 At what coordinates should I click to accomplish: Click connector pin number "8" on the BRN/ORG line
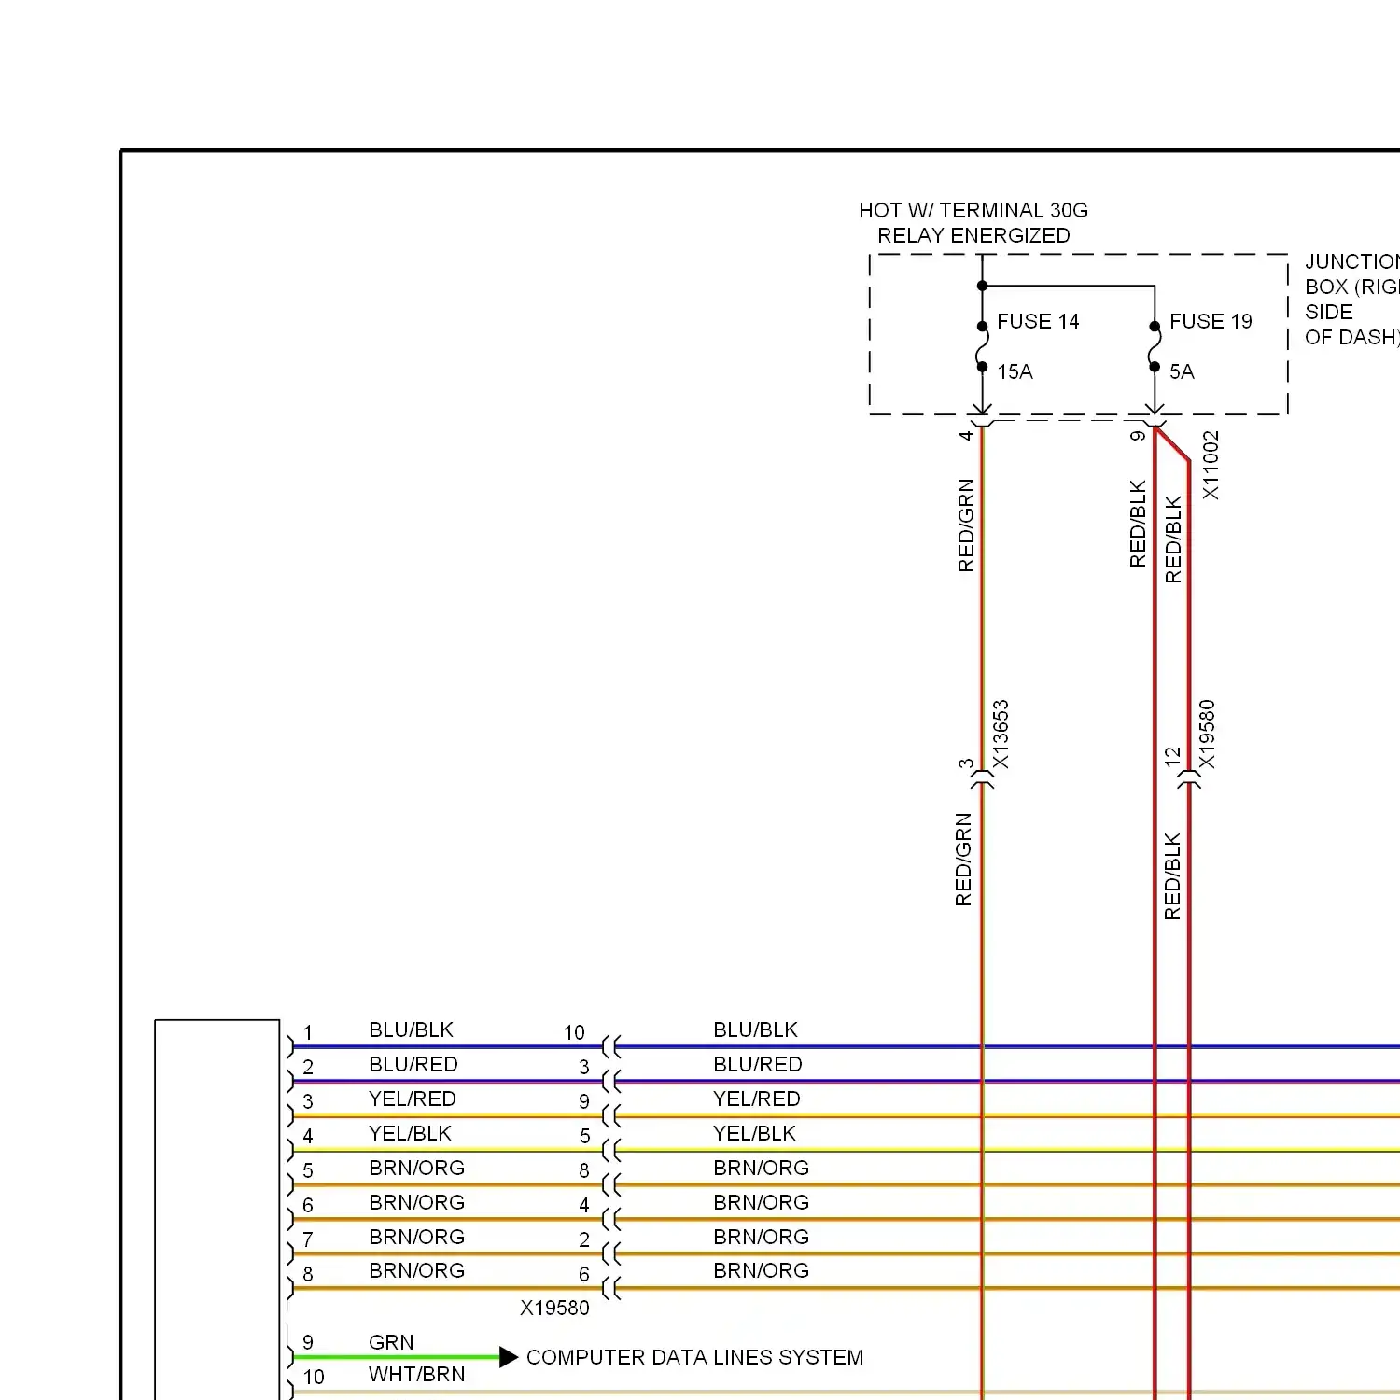584,1170
